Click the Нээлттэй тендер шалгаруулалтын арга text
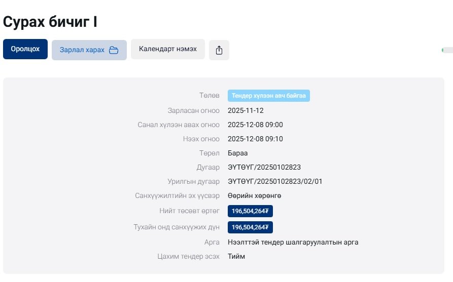The height and width of the screenshot is (282, 453). [293, 242]
